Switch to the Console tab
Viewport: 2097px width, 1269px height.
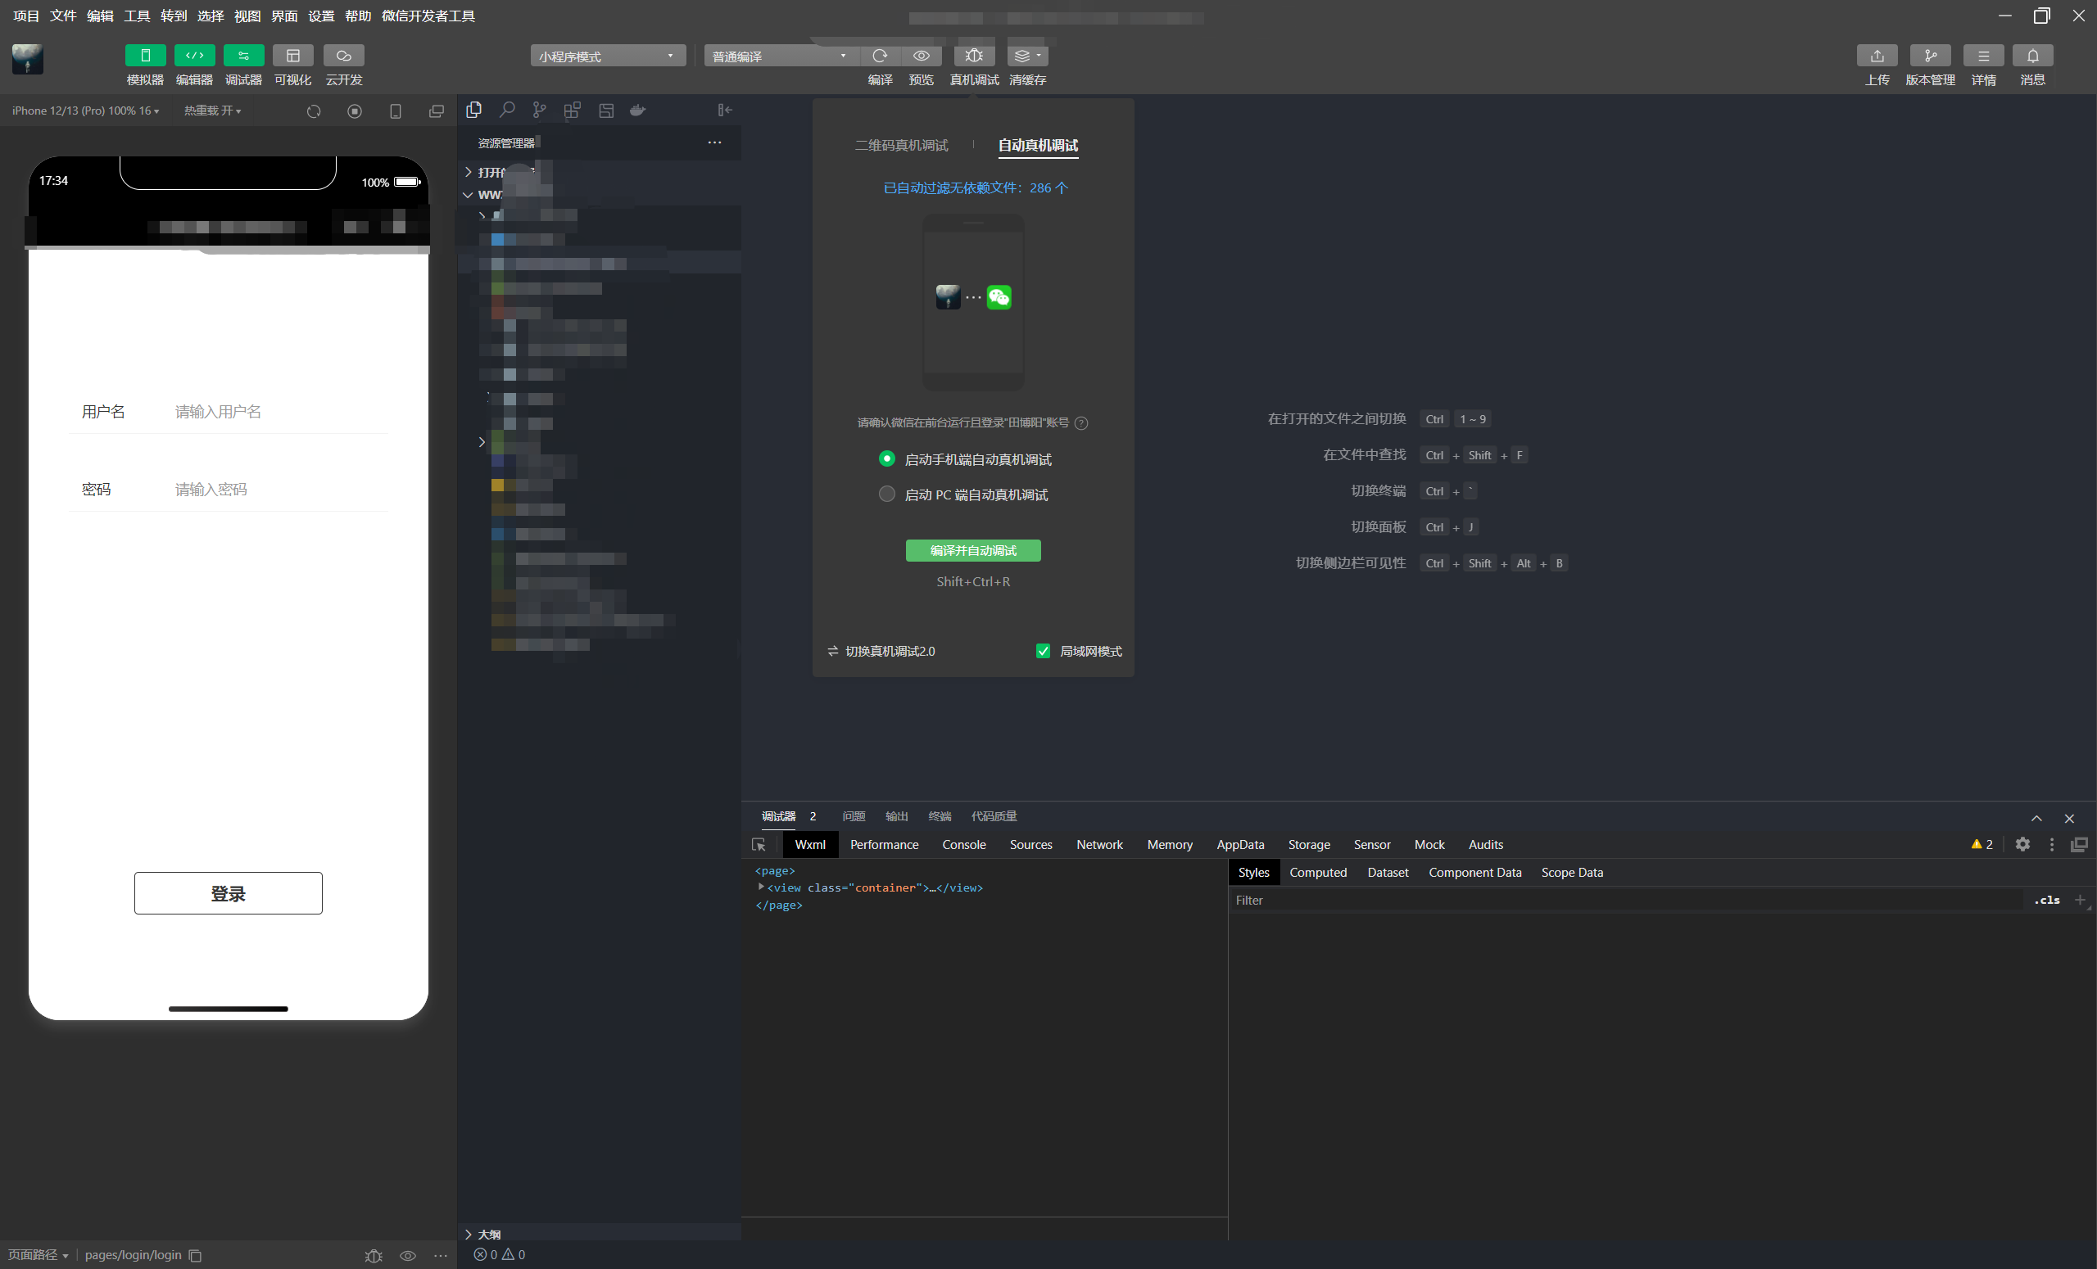(x=963, y=845)
